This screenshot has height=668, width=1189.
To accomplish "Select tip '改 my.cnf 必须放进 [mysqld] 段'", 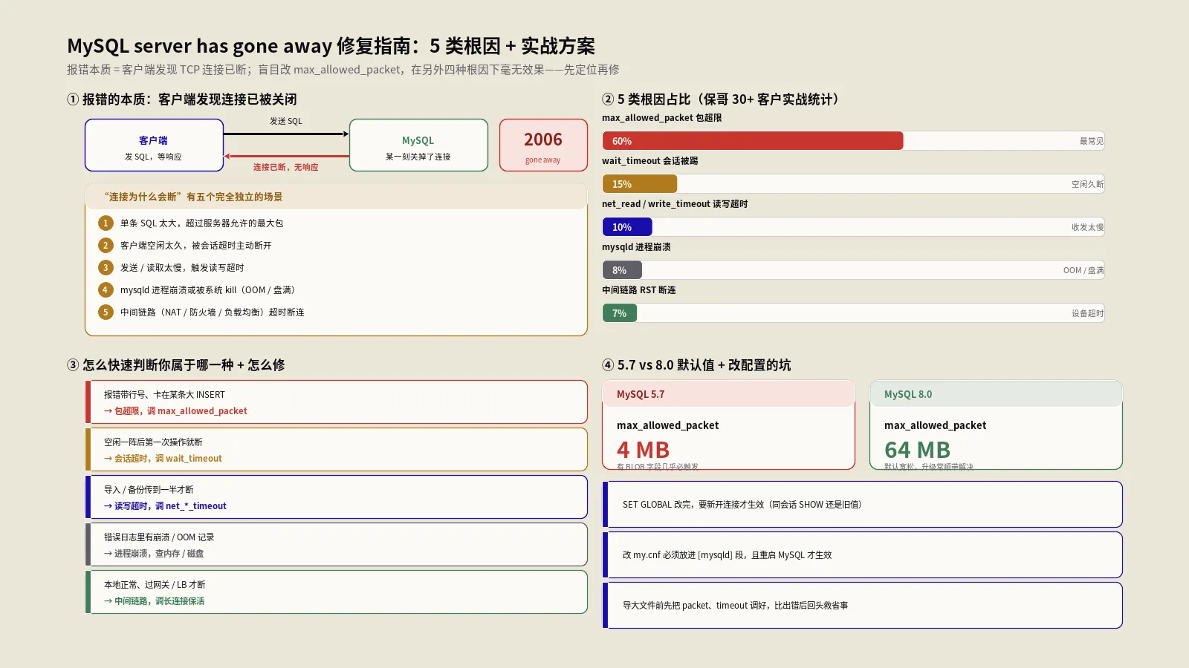I will 862,555.
